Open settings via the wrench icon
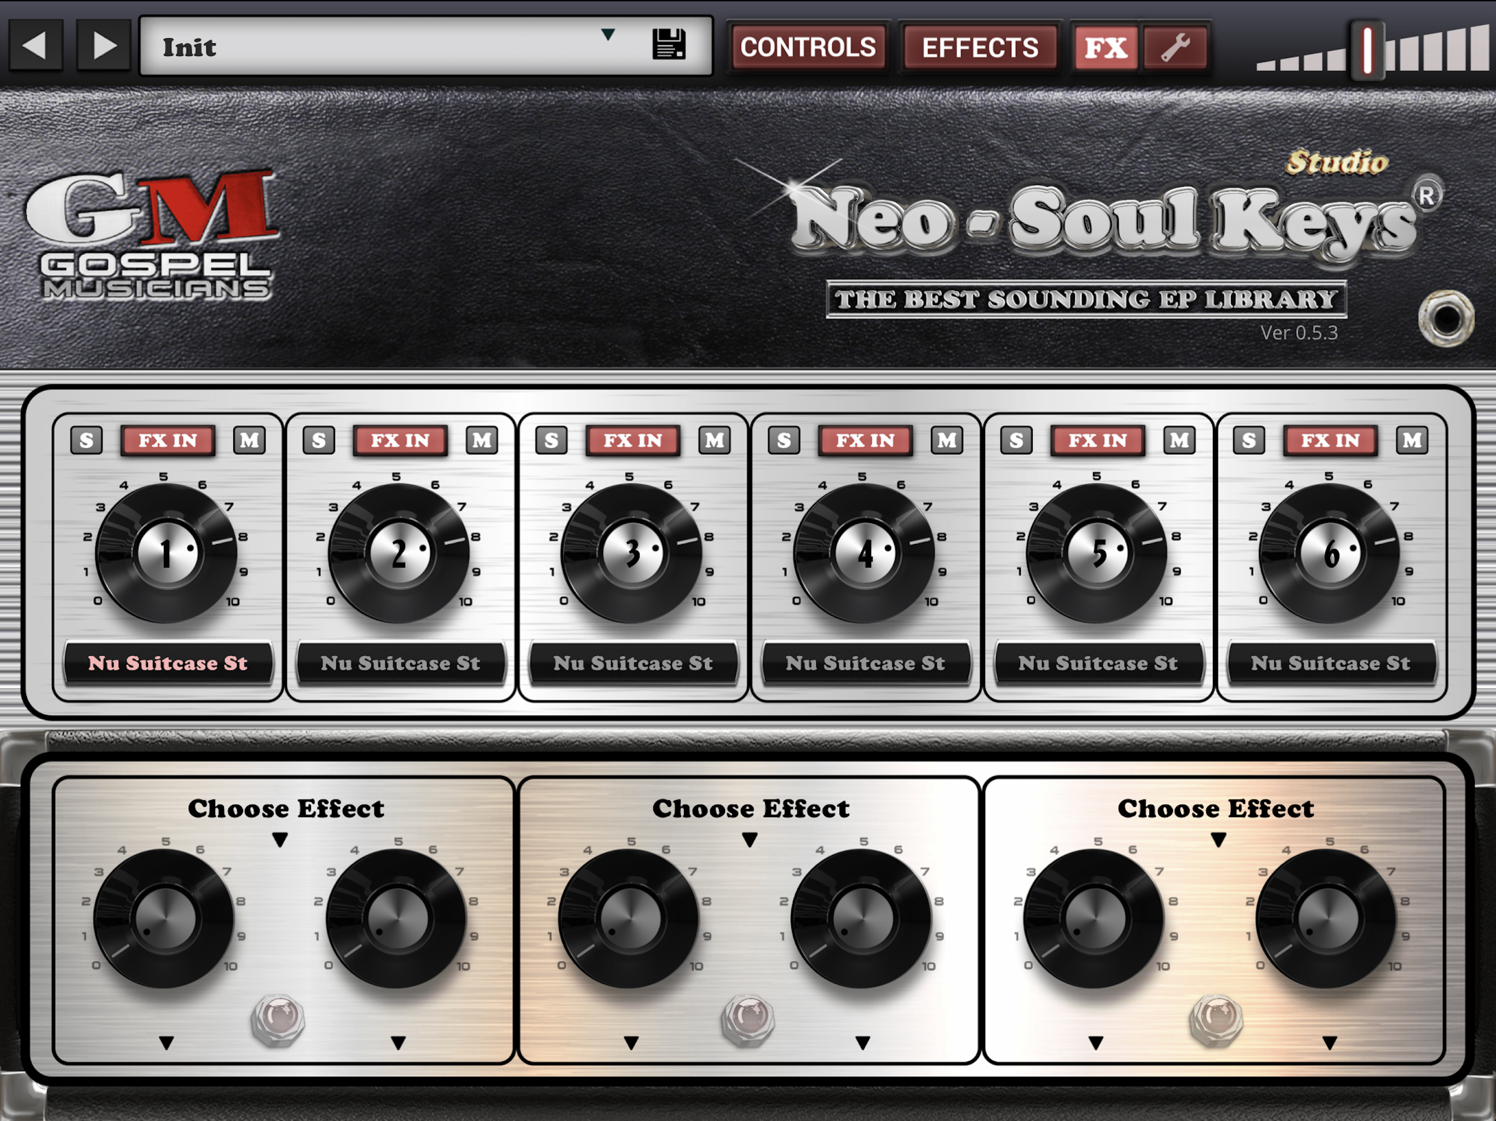This screenshot has width=1496, height=1121. 1176,47
